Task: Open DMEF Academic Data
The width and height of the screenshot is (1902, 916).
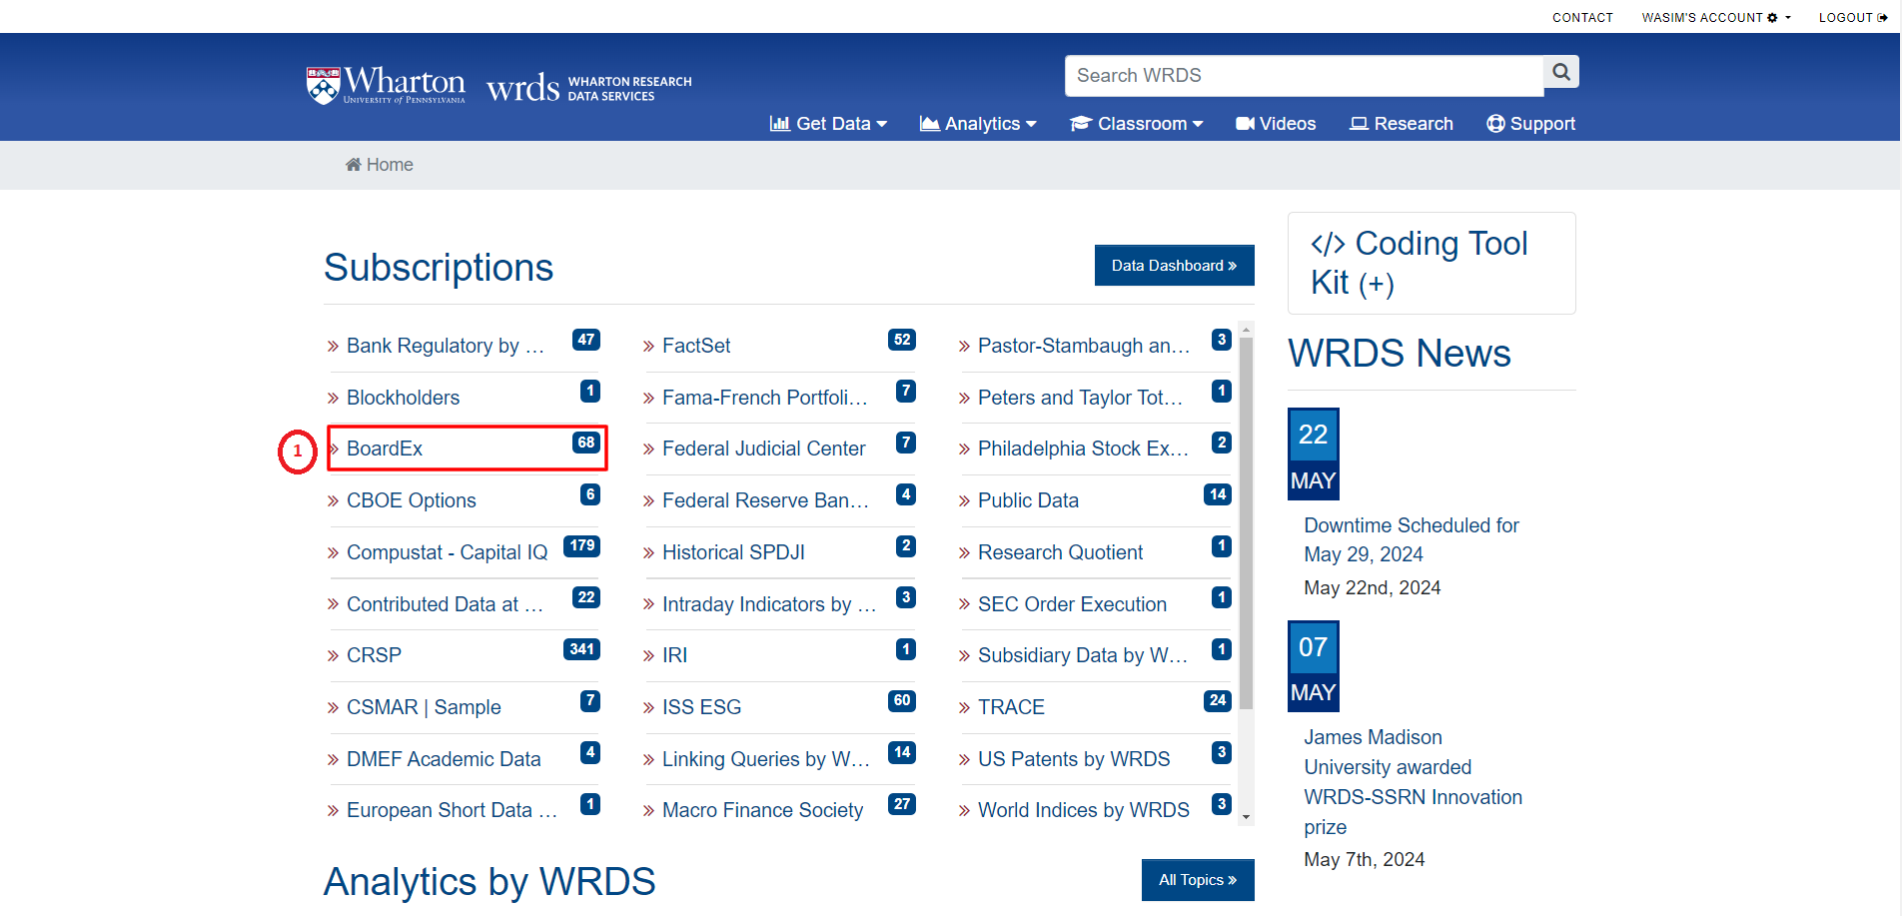Action: coord(444,759)
